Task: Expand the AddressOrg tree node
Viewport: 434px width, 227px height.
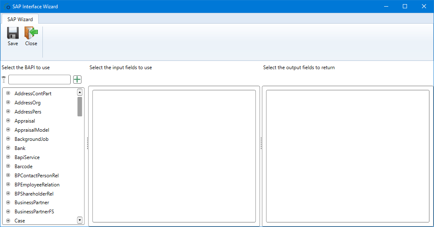Action: coord(8,102)
